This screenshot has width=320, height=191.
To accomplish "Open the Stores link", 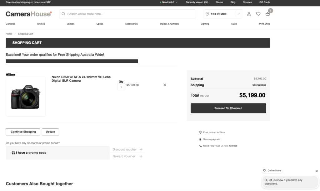I will coord(219,2).
